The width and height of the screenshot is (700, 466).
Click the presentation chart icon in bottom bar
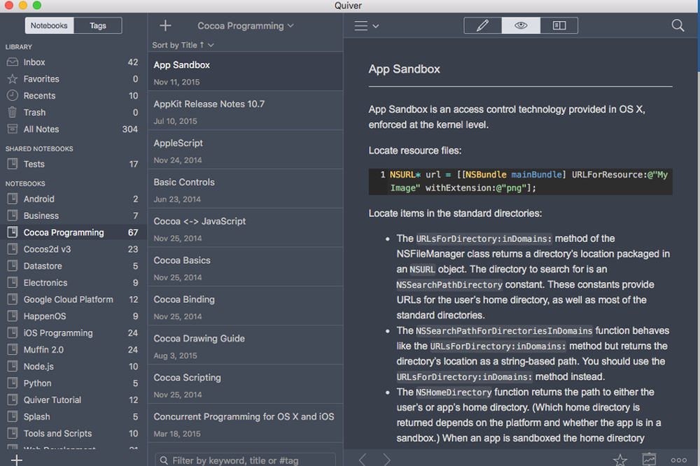(649, 459)
